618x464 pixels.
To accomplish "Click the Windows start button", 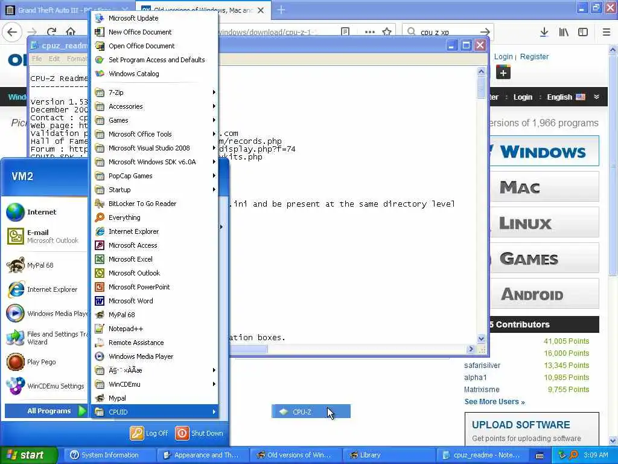I will tap(28, 455).
